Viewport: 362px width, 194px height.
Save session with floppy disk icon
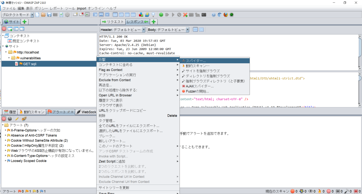click(49, 14)
